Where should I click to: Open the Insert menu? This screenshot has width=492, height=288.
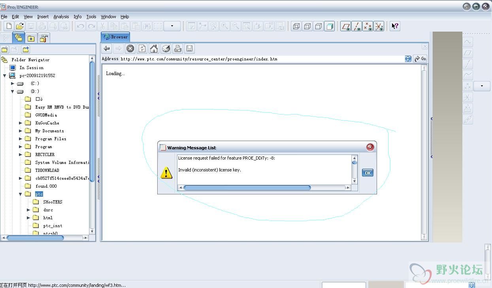43,17
